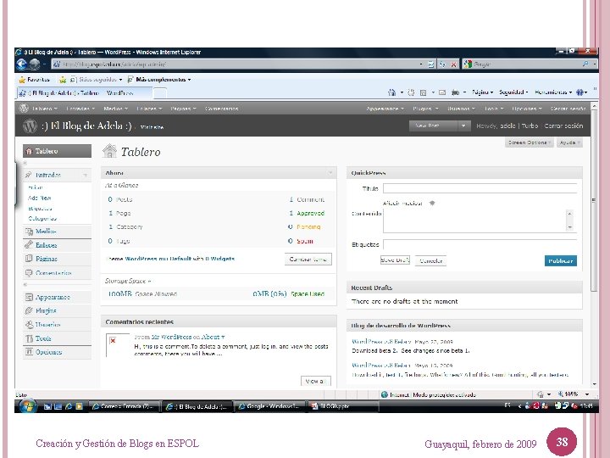This screenshot has width=610, height=458.
Task: Open the BLOG.pptx taskbar button
Action: [344, 406]
